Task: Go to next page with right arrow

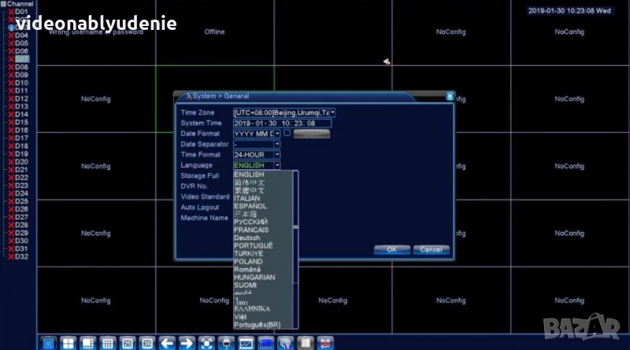Action: click(187, 343)
